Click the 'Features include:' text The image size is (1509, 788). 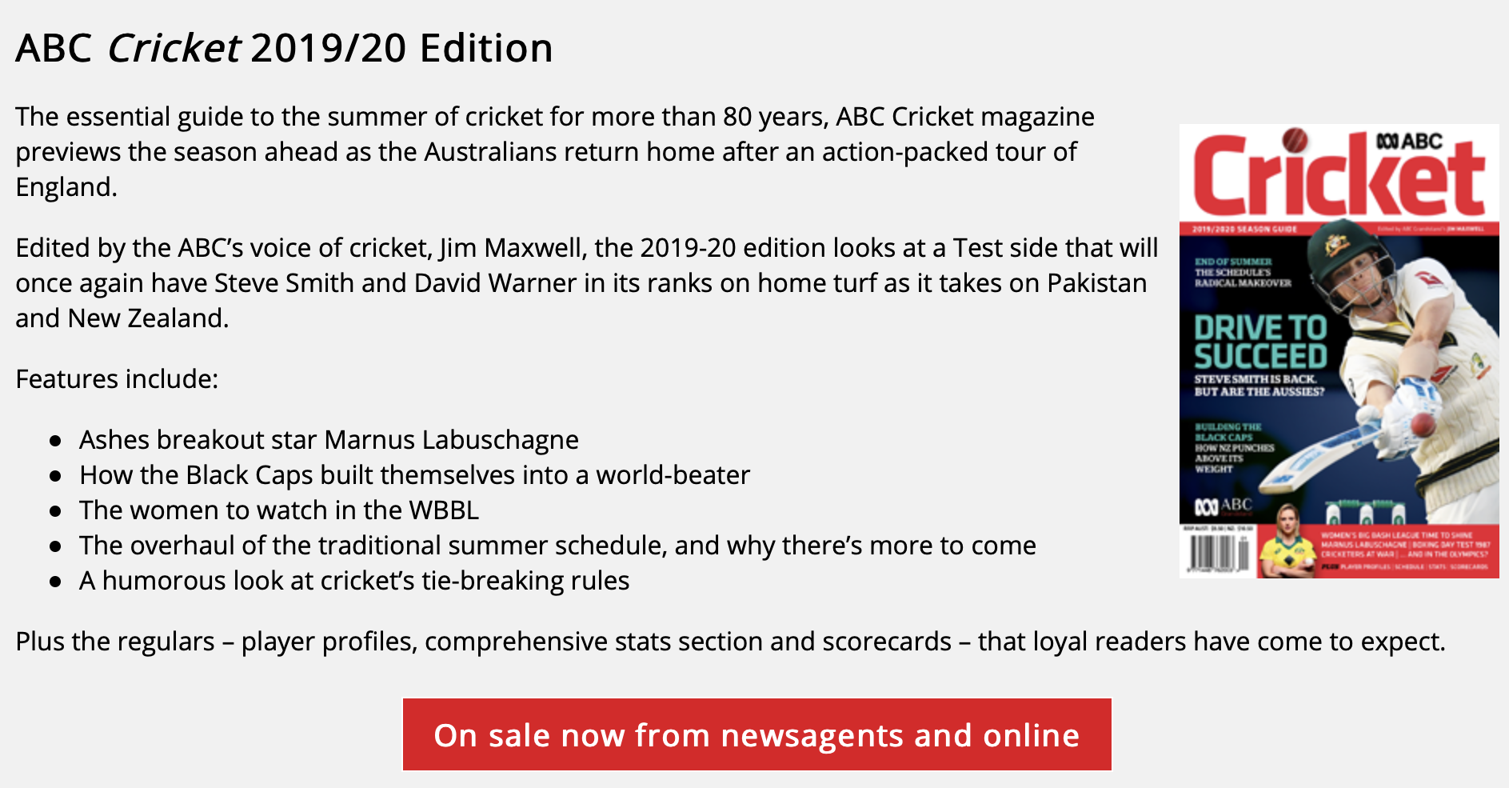click(117, 379)
